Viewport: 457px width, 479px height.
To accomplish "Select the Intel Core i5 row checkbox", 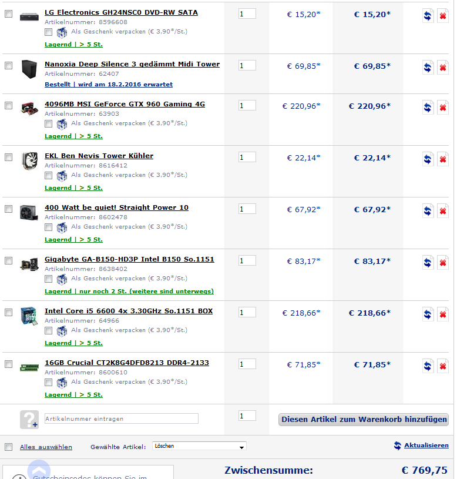I will pyautogui.click(x=9, y=312).
